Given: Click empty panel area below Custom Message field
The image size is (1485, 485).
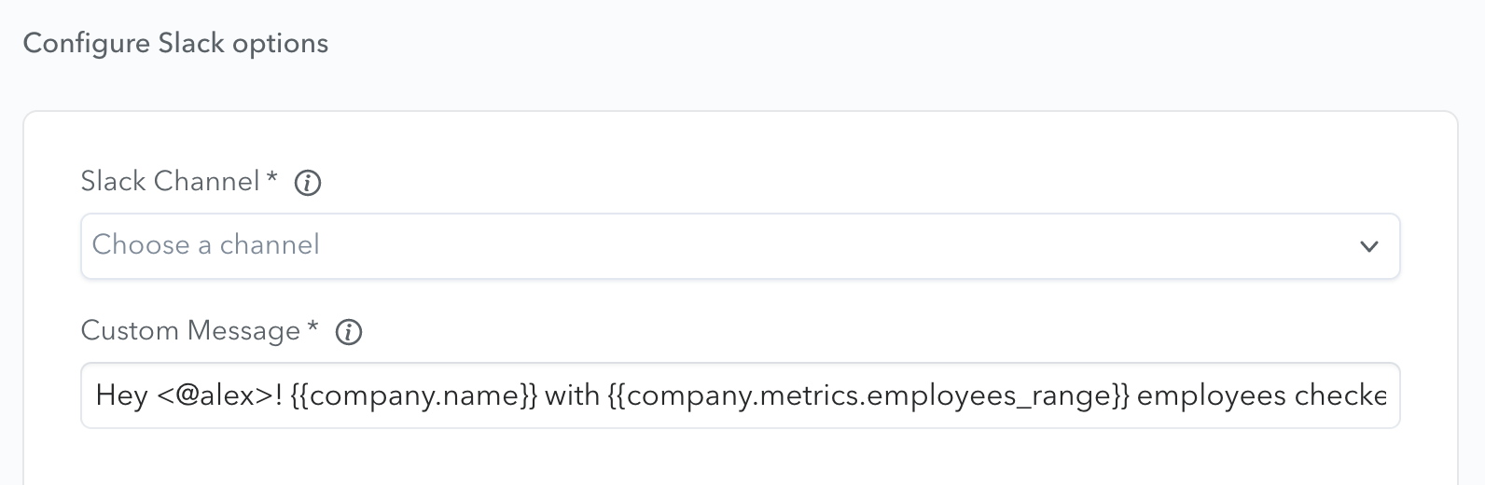Looking at the screenshot, I should (741, 459).
